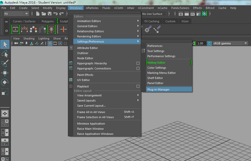This screenshot has width=251, height=161.
Task: Toggle the viewport grid display button
Action: coord(50,43)
